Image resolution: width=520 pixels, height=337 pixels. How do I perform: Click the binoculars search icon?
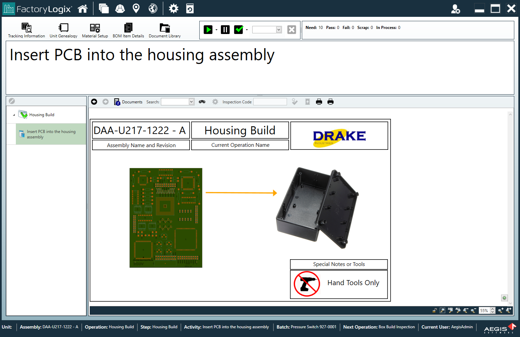click(202, 102)
